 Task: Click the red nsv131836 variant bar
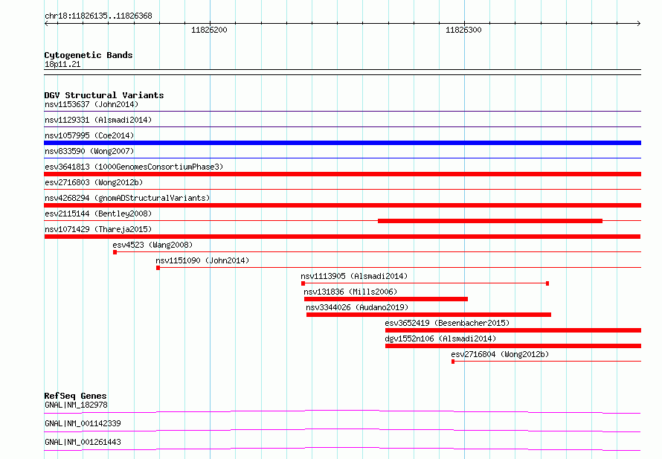386,299
